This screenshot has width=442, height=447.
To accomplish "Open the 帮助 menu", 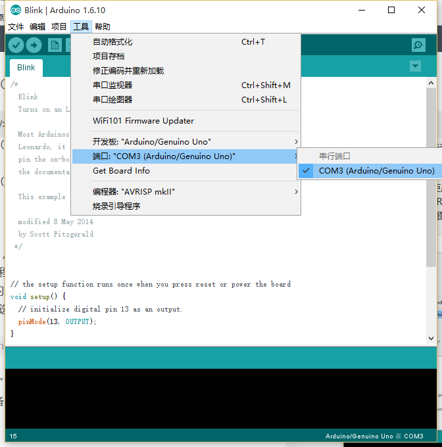I will pos(103,27).
